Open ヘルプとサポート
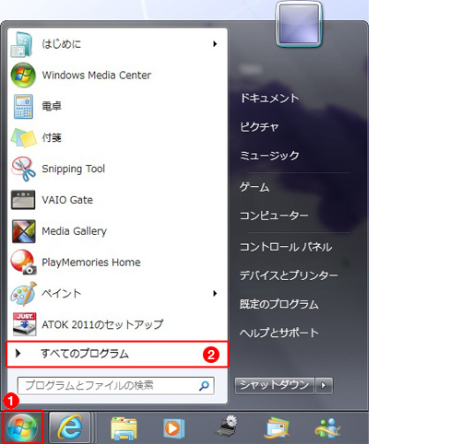 coord(279,333)
